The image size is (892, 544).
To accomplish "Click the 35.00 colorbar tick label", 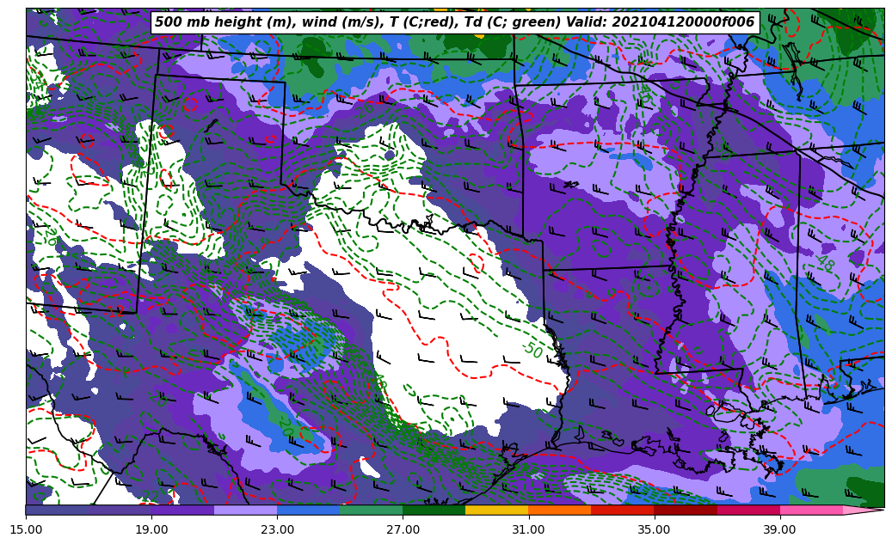I will click(x=654, y=529).
